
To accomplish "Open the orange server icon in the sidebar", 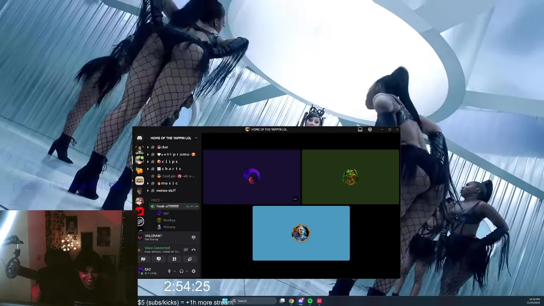I will (139, 170).
